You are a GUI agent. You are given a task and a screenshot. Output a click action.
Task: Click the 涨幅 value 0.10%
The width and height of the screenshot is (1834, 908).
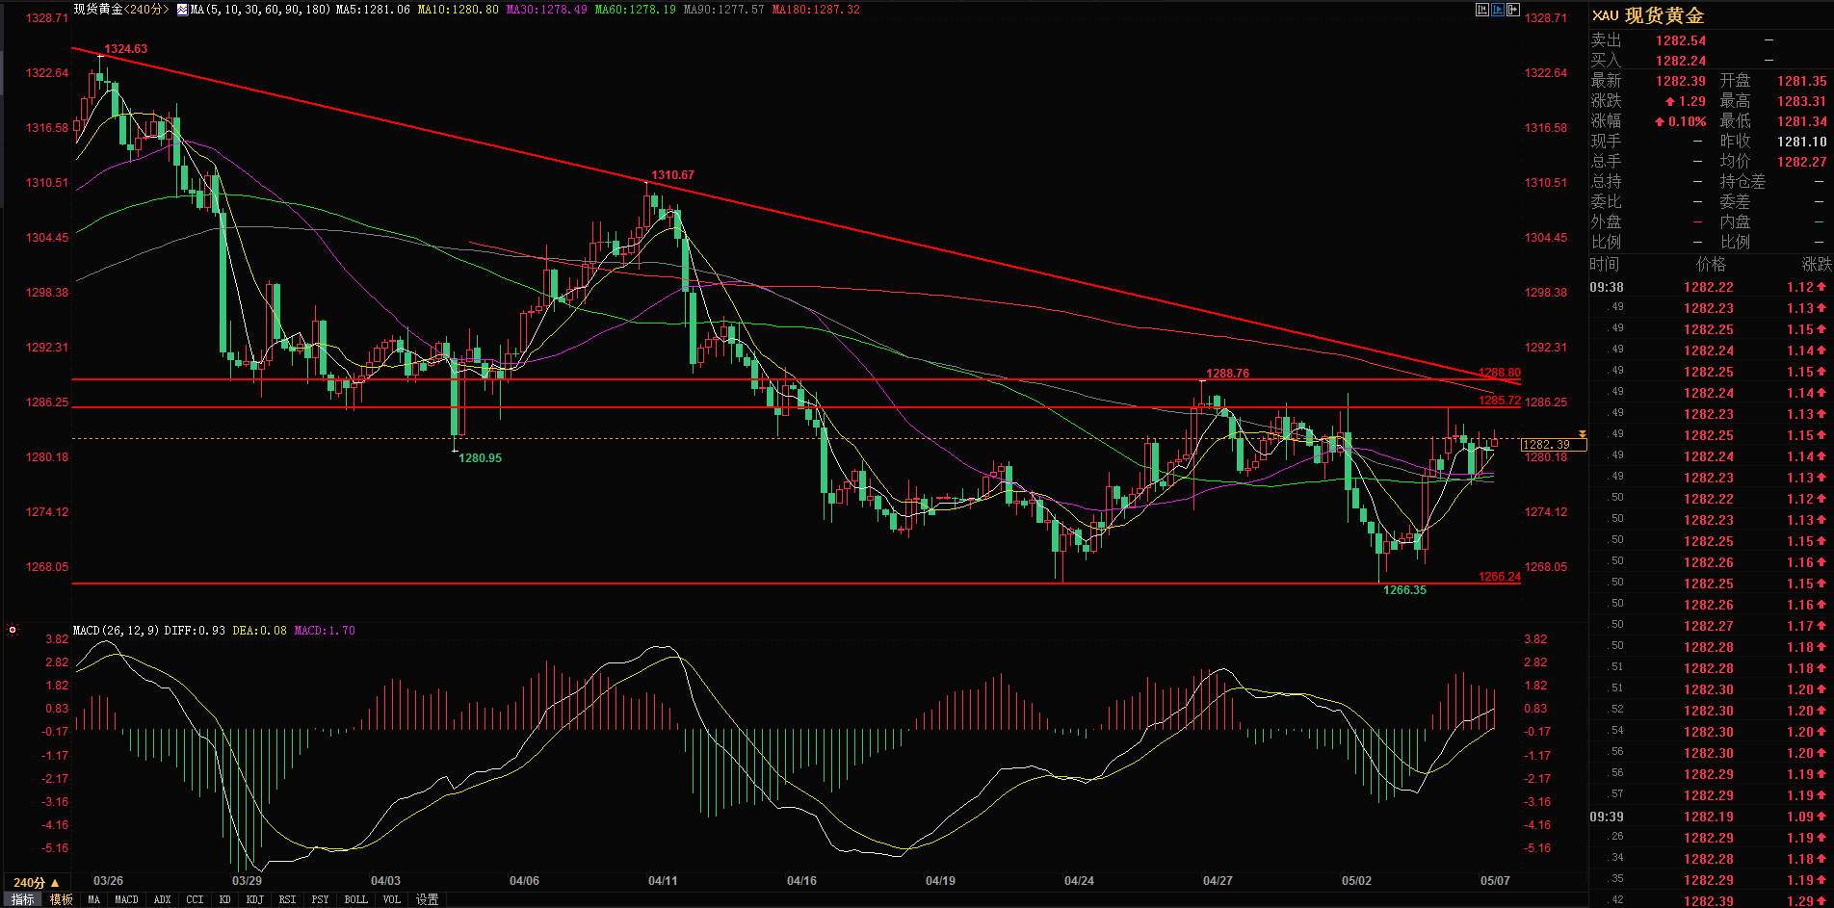click(1680, 121)
